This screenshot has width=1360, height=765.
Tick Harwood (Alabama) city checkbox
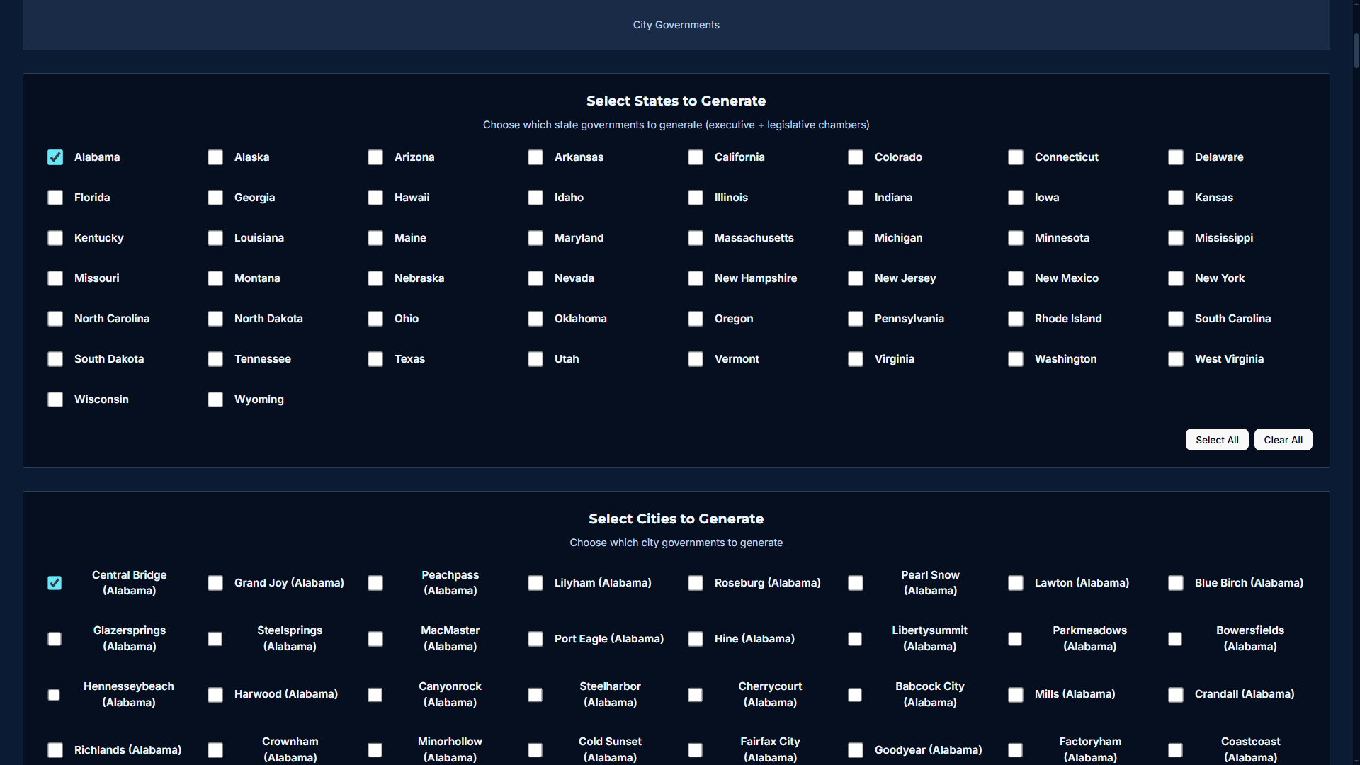tap(215, 695)
